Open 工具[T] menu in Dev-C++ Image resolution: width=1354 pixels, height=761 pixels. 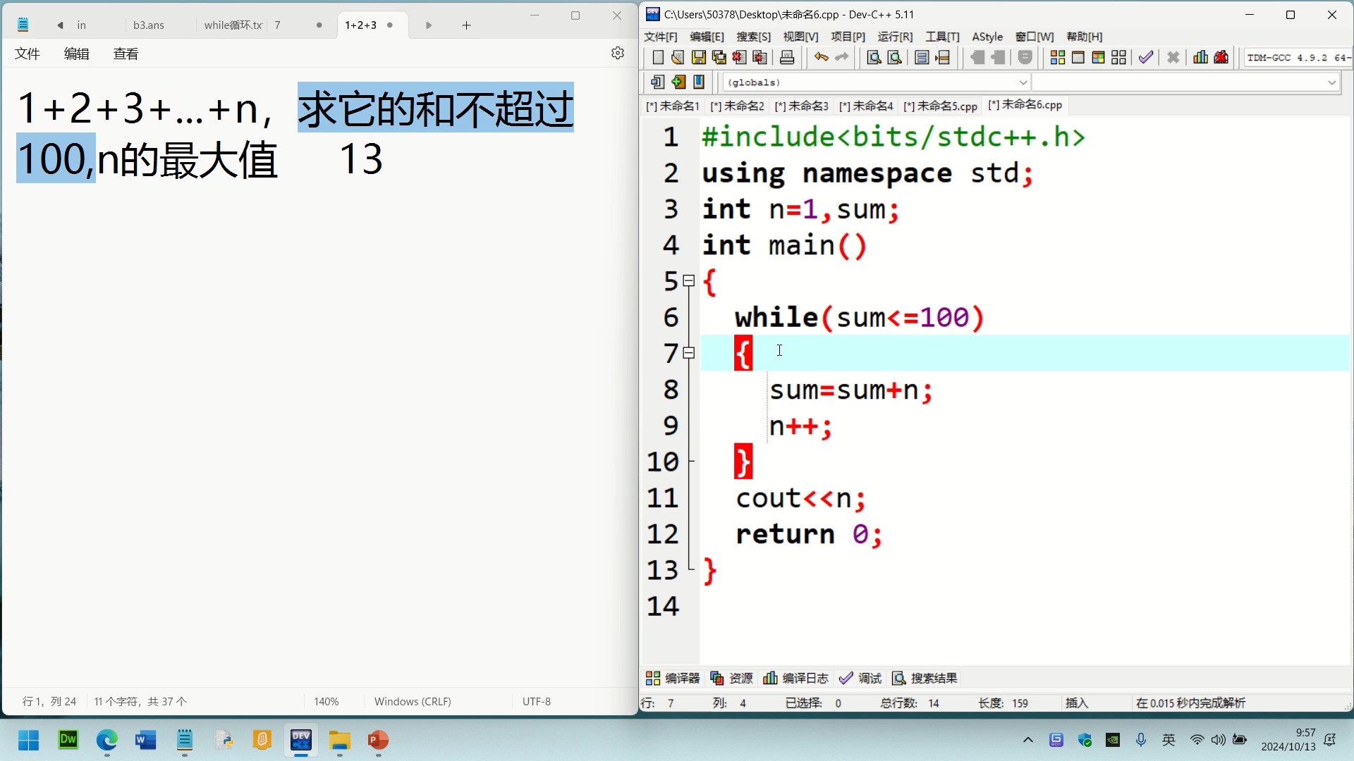point(942,37)
